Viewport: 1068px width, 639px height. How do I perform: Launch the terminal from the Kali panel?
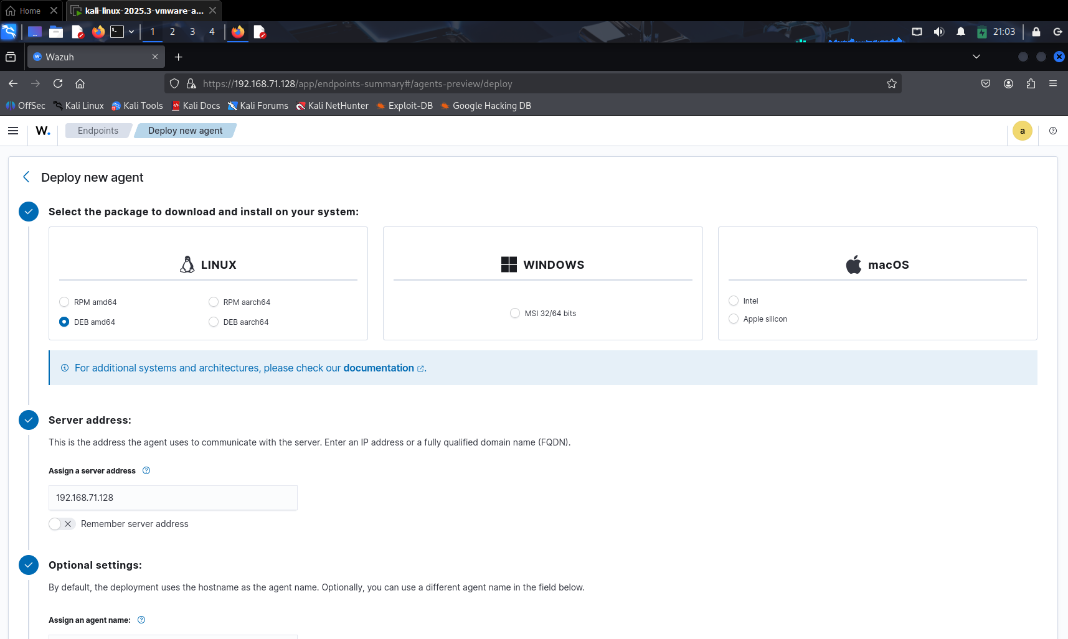(x=116, y=32)
